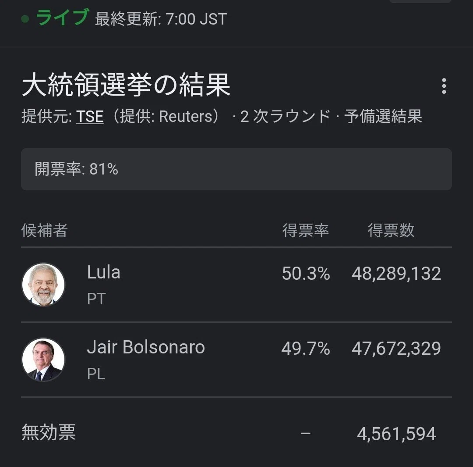Click the 候補者 column header

45,231
